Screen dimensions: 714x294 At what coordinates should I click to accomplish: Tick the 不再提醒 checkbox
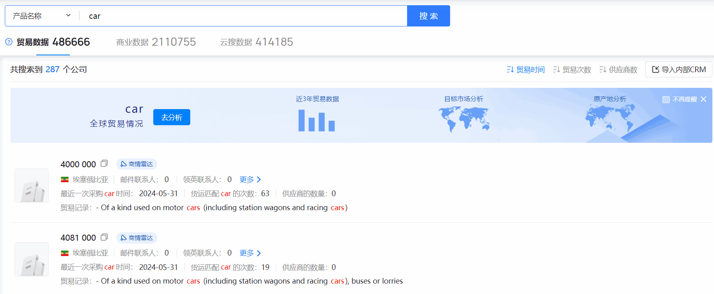pyautogui.click(x=666, y=99)
